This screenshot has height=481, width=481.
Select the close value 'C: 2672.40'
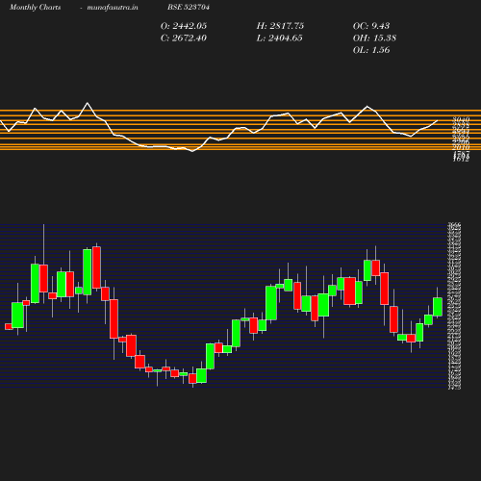(184, 38)
